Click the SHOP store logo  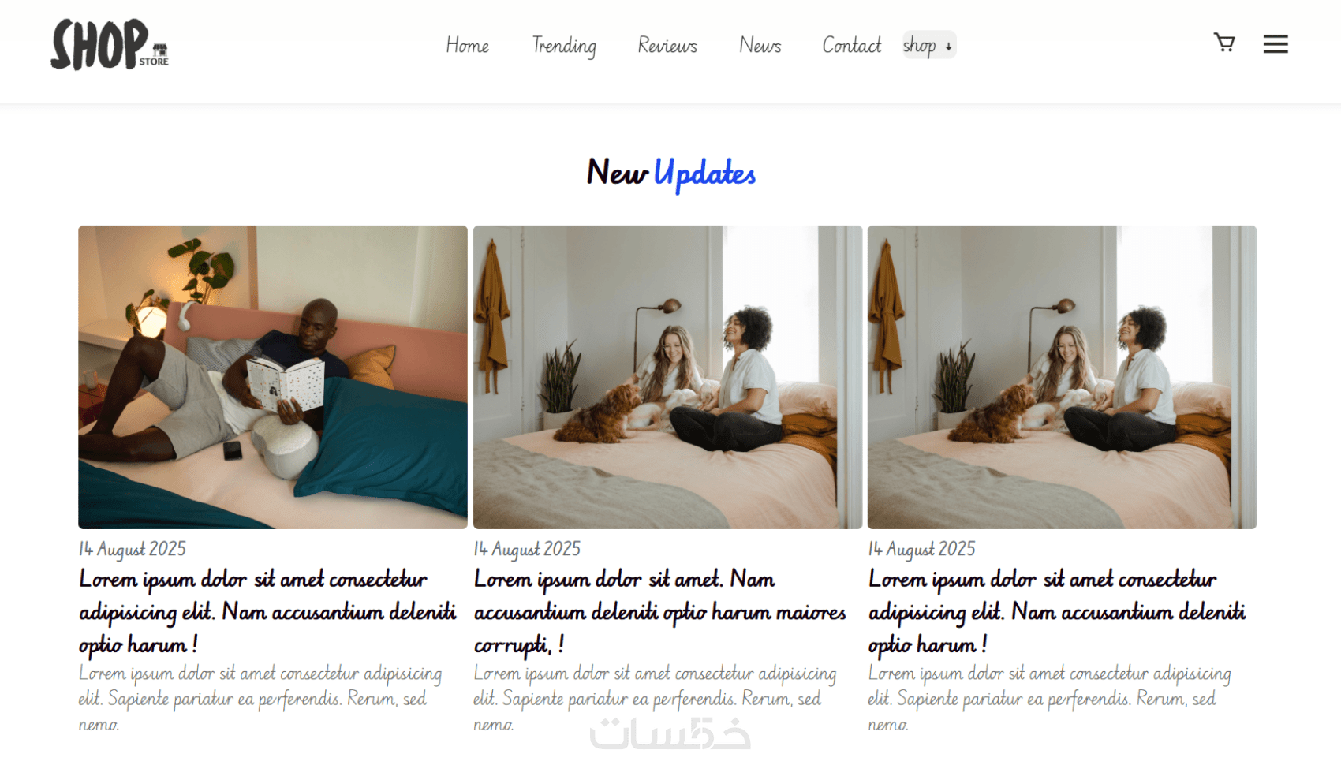pyautogui.click(x=110, y=45)
